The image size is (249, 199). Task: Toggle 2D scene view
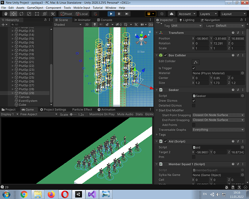[87, 25]
